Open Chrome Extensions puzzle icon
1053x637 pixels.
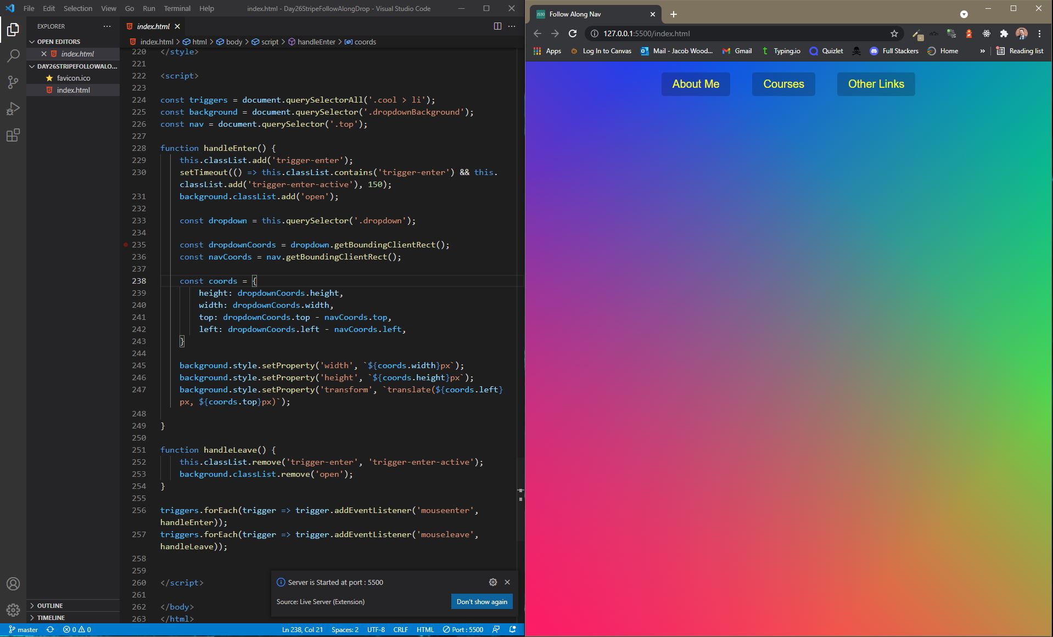pyautogui.click(x=1004, y=33)
